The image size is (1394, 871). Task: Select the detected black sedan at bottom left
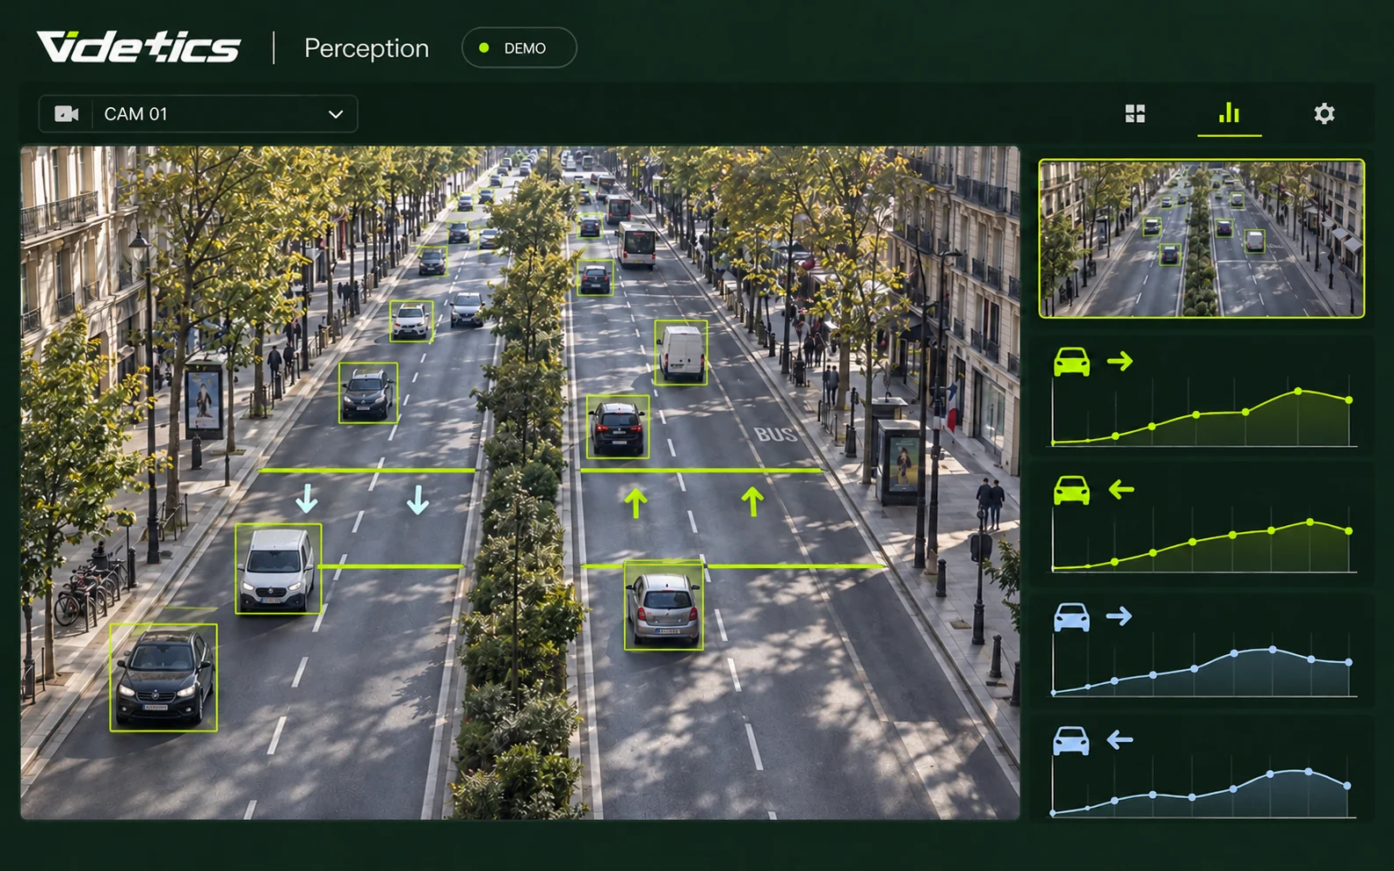(x=163, y=677)
